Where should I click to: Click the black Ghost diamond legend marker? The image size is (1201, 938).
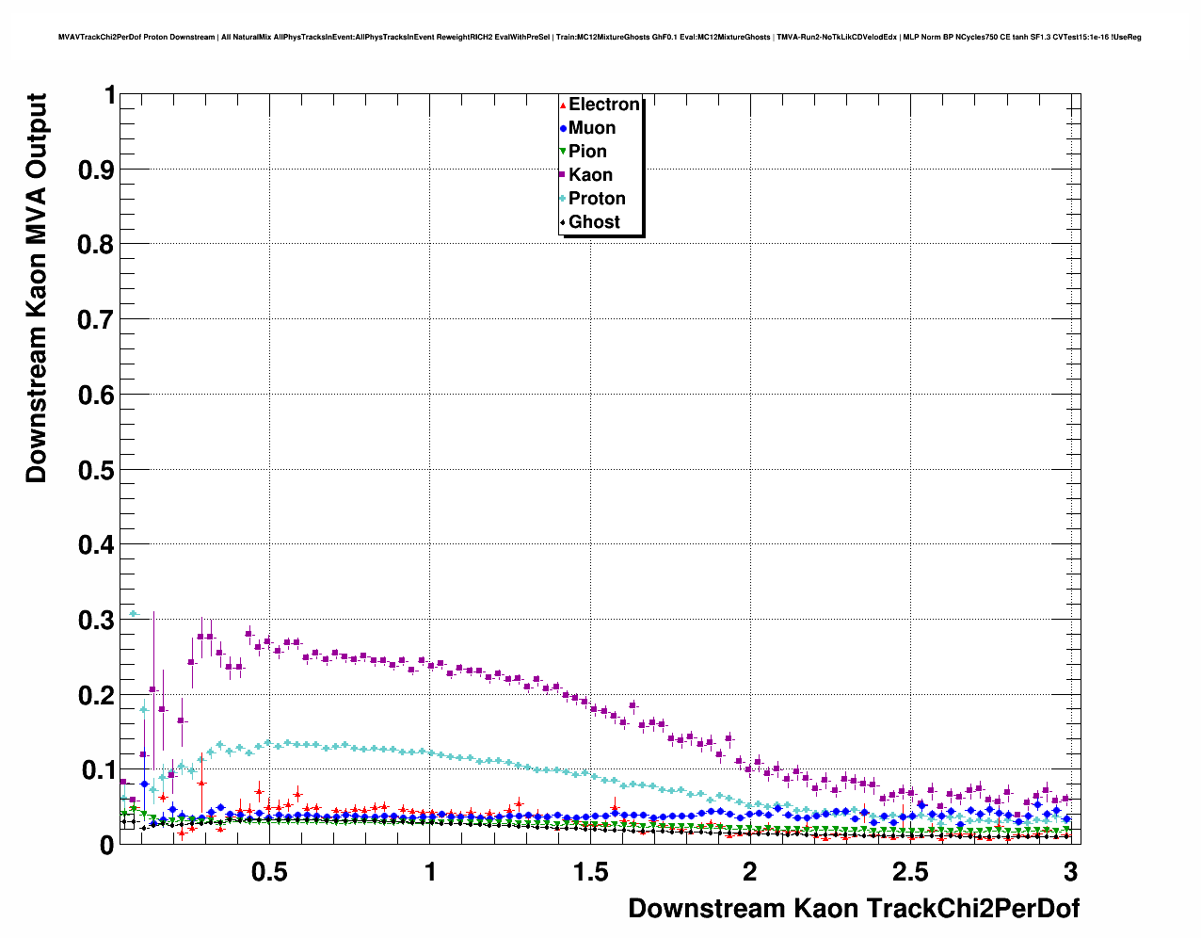[563, 222]
